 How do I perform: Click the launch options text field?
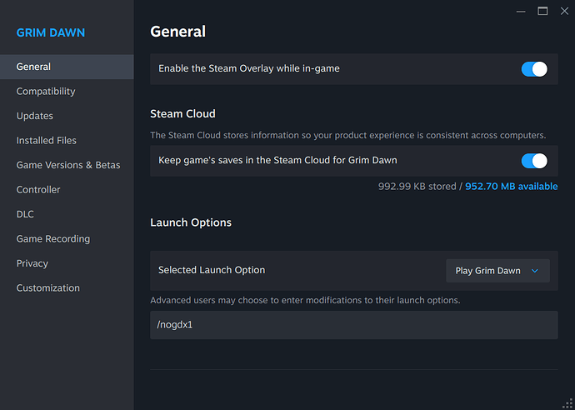tap(354, 325)
